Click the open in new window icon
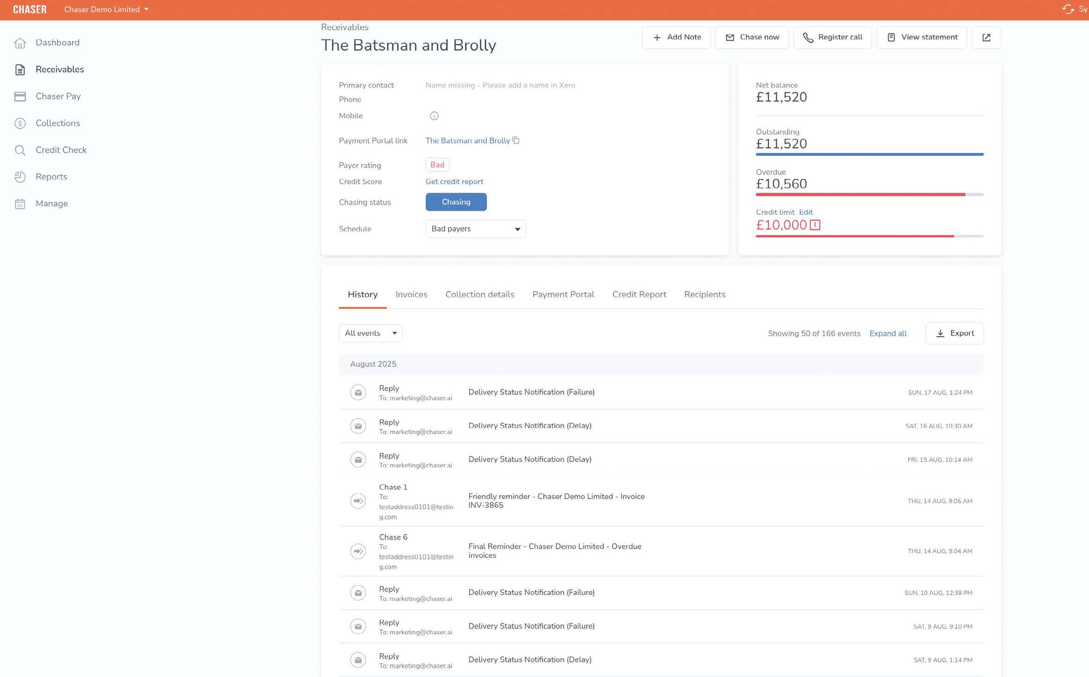Viewport: 1089px width, 677px height. pyautogui.click(x=986, y=38)
